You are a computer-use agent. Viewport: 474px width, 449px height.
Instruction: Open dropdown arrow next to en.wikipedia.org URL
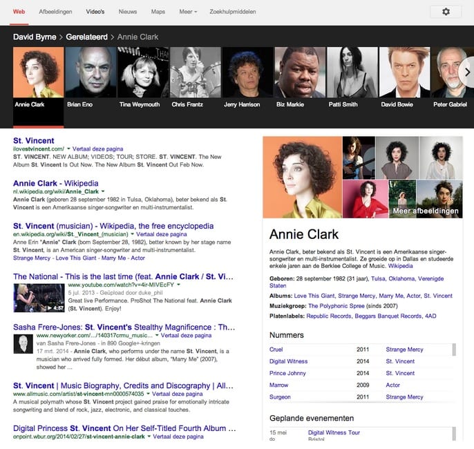[132, 234]
